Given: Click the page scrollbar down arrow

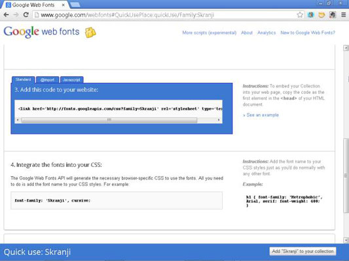Looking at the screenshot, I should tap(346, 240).
